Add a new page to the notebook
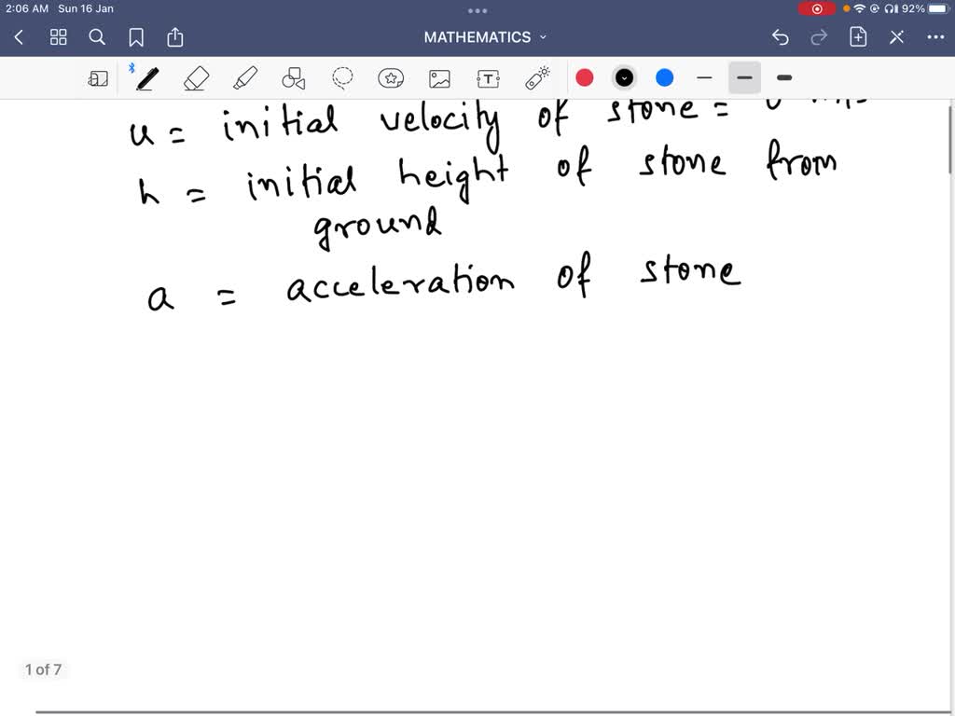 [857, 36]
